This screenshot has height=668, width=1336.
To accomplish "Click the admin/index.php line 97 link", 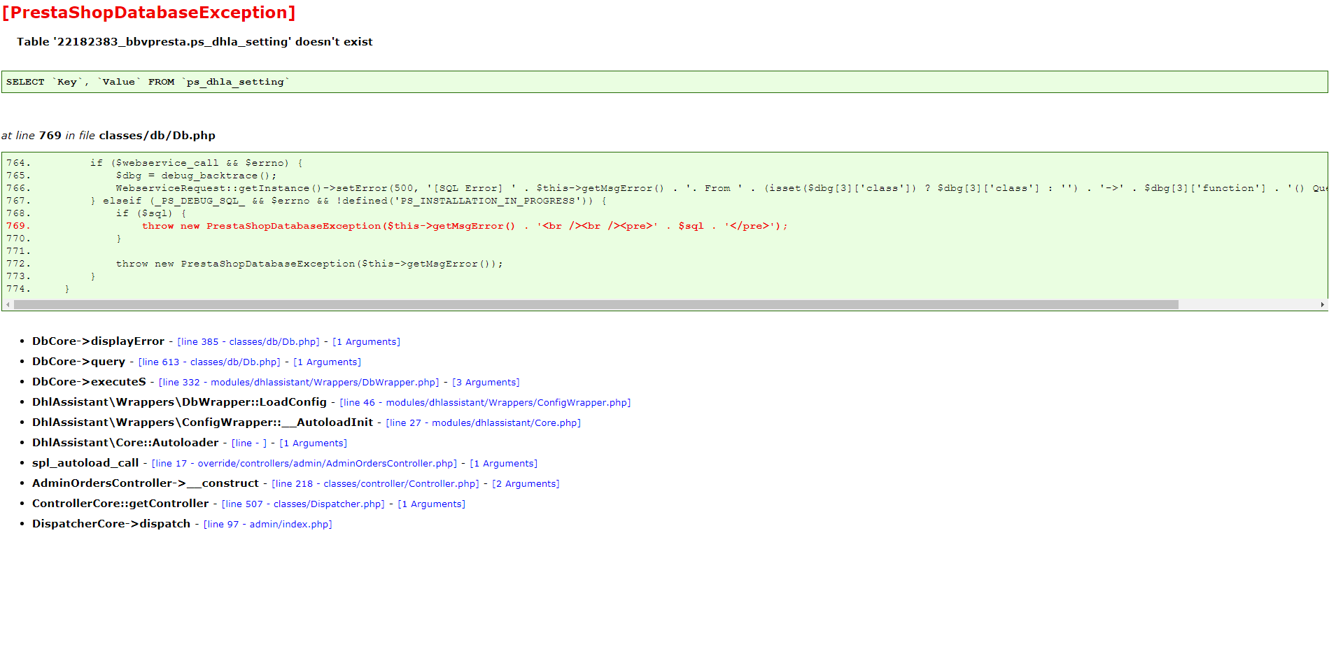I will point(267,525).
